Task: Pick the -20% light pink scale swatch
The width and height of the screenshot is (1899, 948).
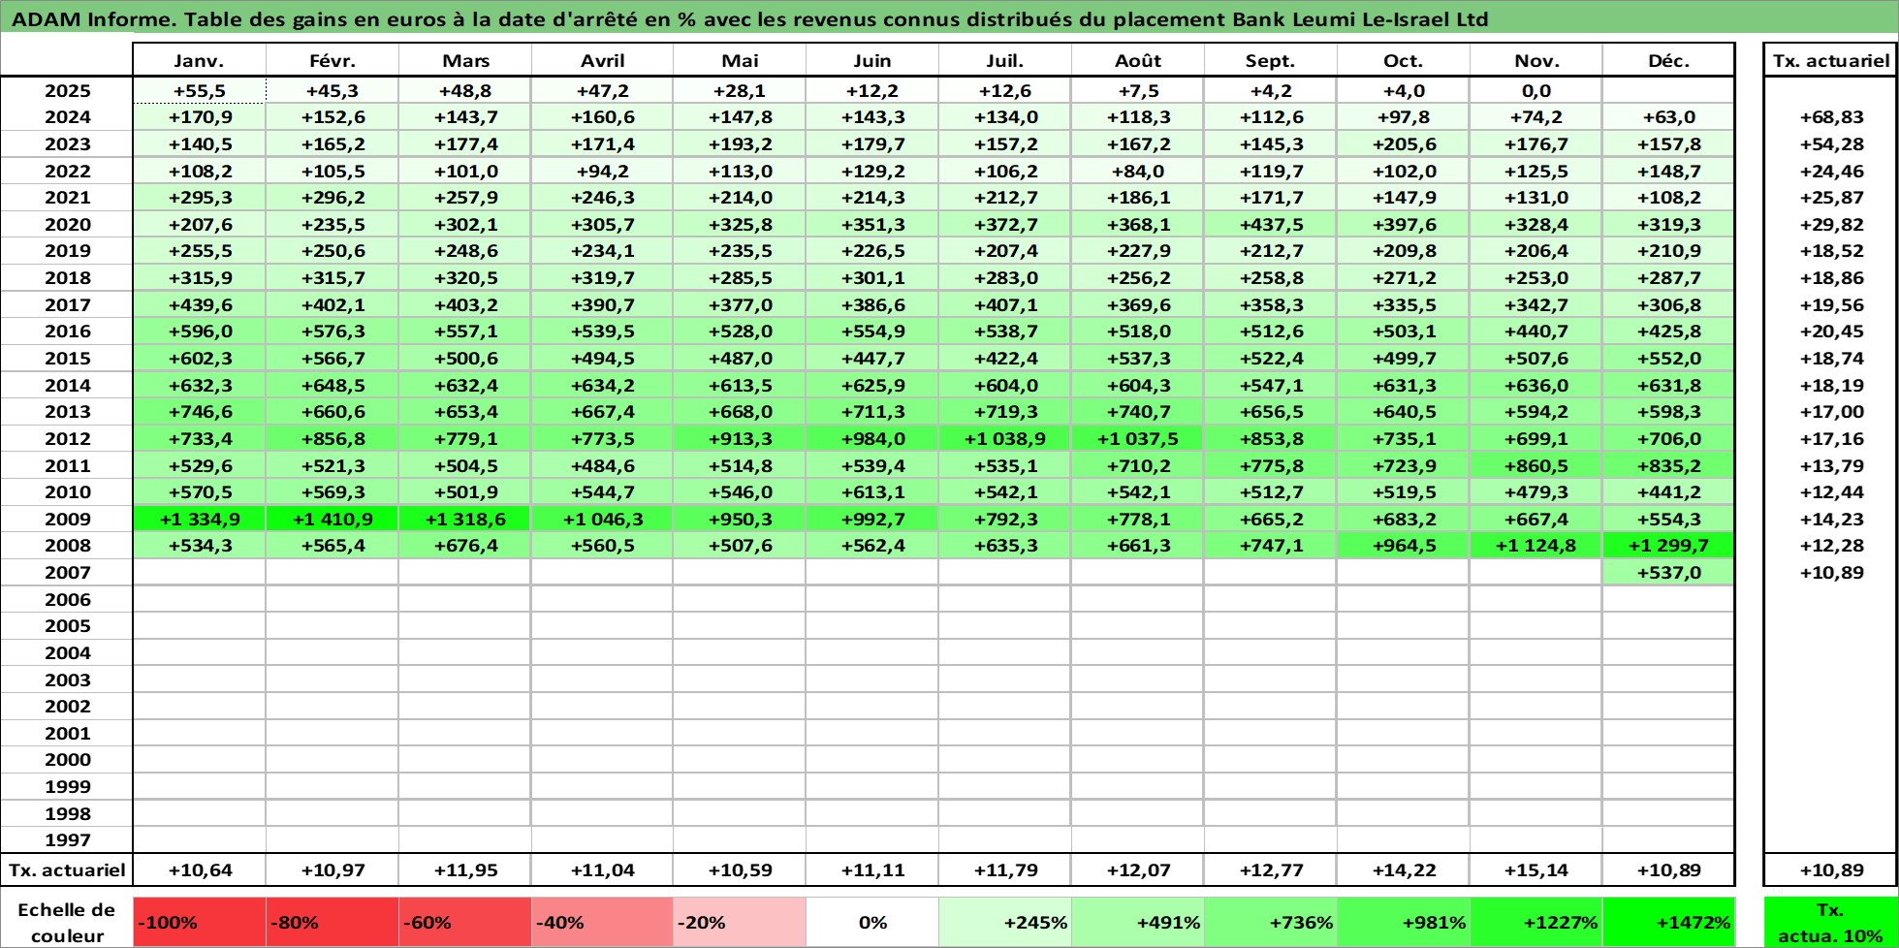Action: point(739,923)
